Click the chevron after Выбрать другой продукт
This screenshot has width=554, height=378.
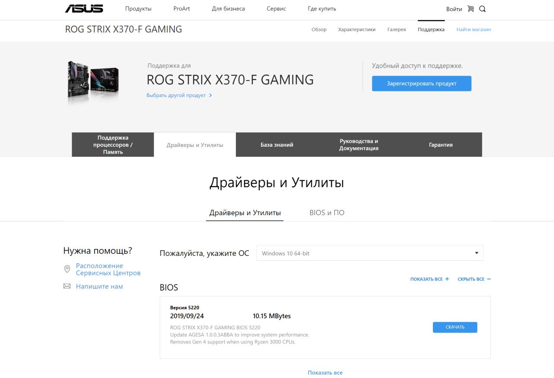point(210,95)
